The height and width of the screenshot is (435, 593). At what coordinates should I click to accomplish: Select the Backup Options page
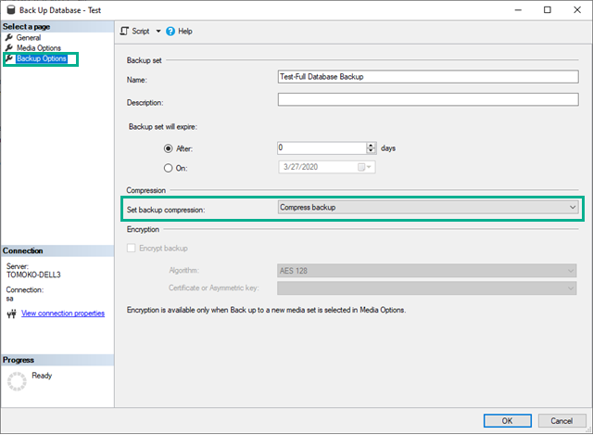pyautogui.click(x=42, y=58)
